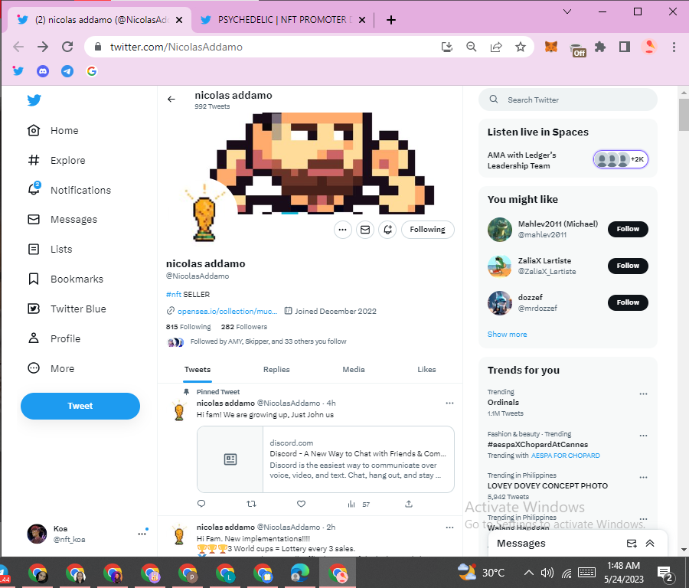
Task: Click the browser forward arrow
Action: 43,47
